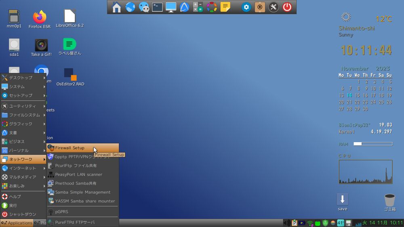The height and width of the screenshot is (227, 404).
Task: Open the wrench utilities icon in dock
Action: pyautogui.click(x=274, y=7)
